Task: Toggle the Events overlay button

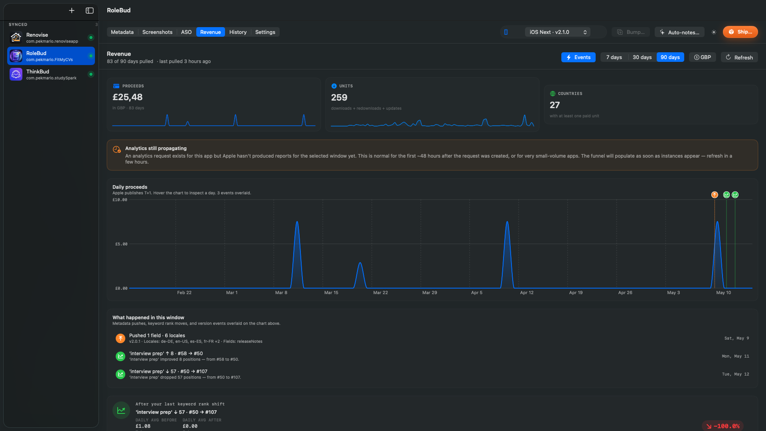Action: point(578,57)
